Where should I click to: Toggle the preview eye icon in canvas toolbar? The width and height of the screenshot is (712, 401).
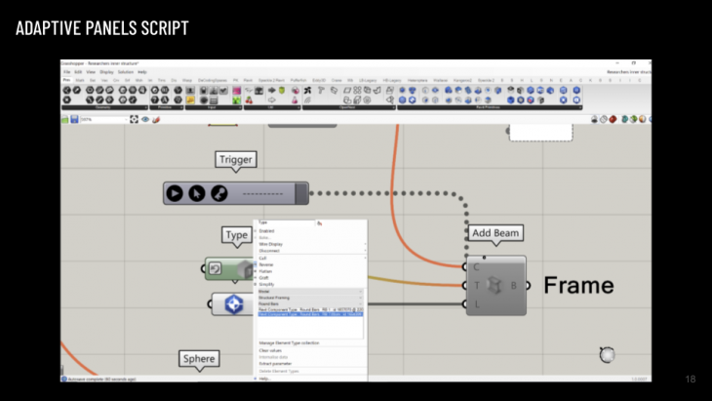[x=145, y=119]
